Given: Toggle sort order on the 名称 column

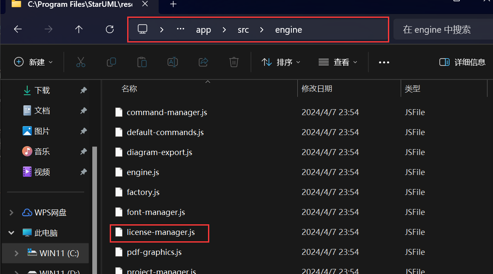Looking at the screenshot, I should [x=129, y=88].
